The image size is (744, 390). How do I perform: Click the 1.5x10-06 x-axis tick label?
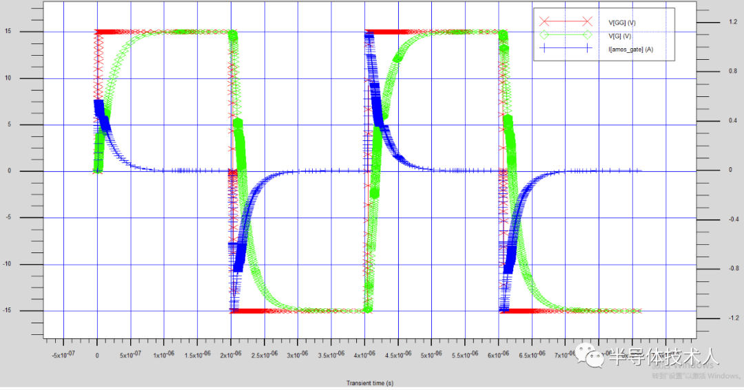point(197,354)
